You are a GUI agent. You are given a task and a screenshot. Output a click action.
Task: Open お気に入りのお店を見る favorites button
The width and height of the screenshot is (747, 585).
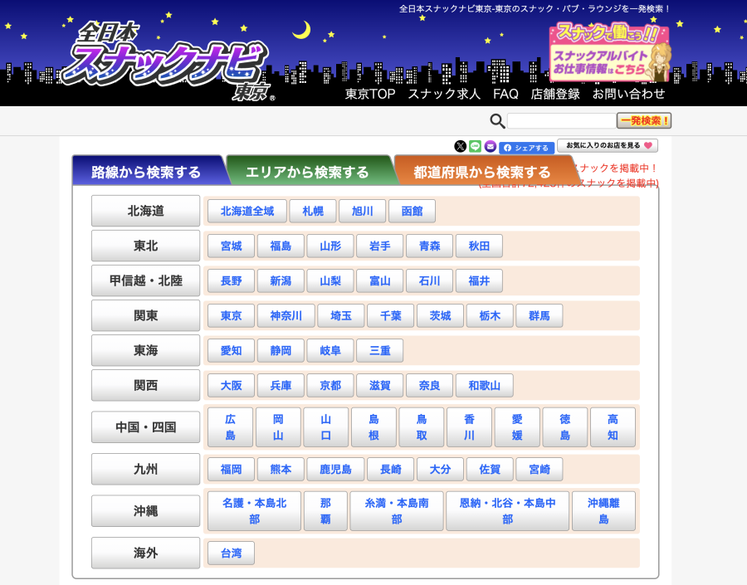pos(608,145)
